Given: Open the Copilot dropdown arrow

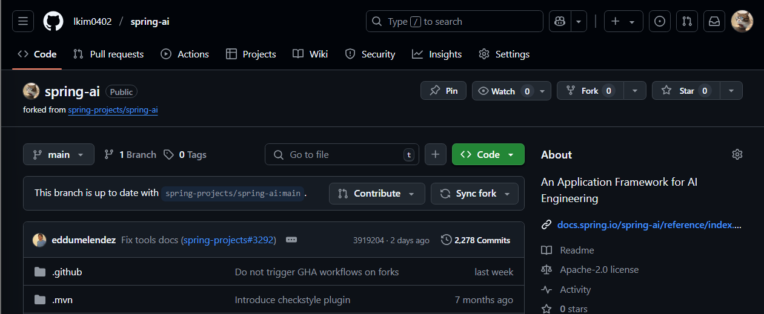Looking at the screenshot, I should coord(579,21).
